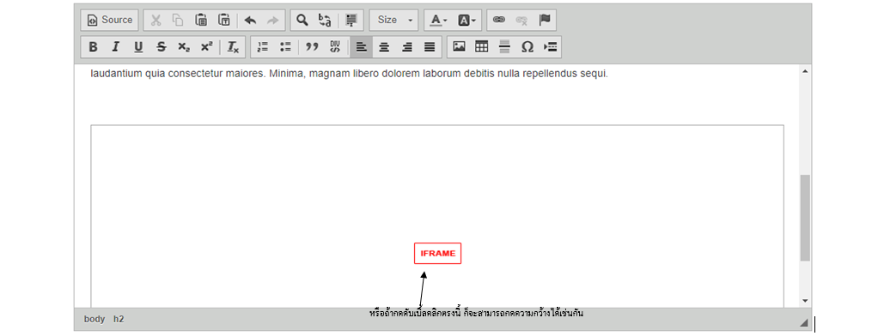Click the editor scrollbar down arrow

pyautogui.click(x=806, y=301)
